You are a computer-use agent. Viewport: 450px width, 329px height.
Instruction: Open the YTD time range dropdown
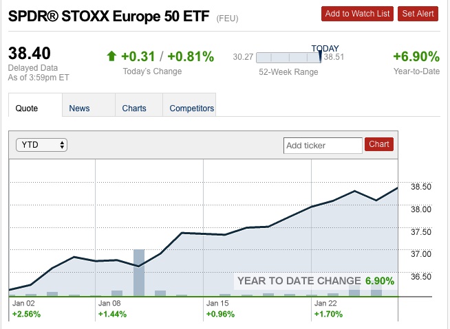pyautogui.click(x=42, y=145)
